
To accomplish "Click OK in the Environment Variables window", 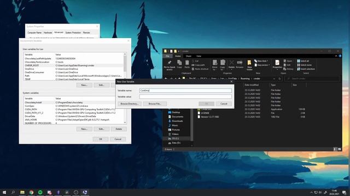I will (x=101, y=139).
